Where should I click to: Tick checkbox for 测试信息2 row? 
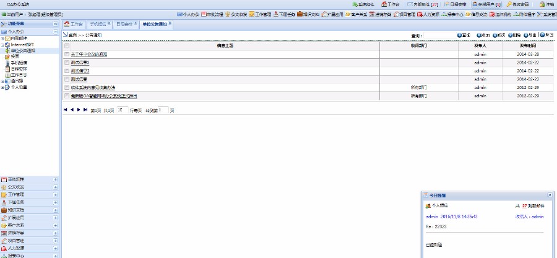(x=66, y=71)
